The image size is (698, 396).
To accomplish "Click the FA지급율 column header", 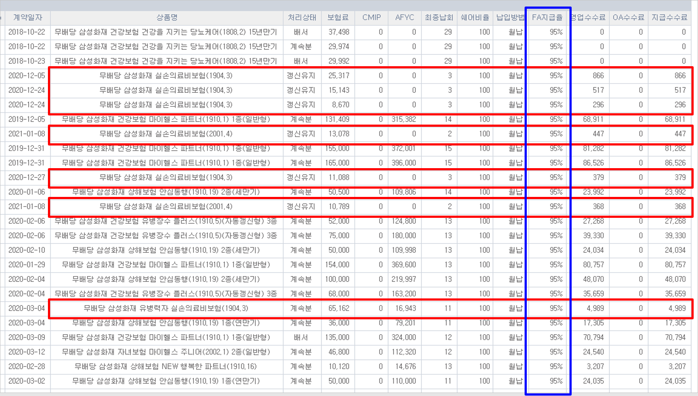I will pos(547,17).
